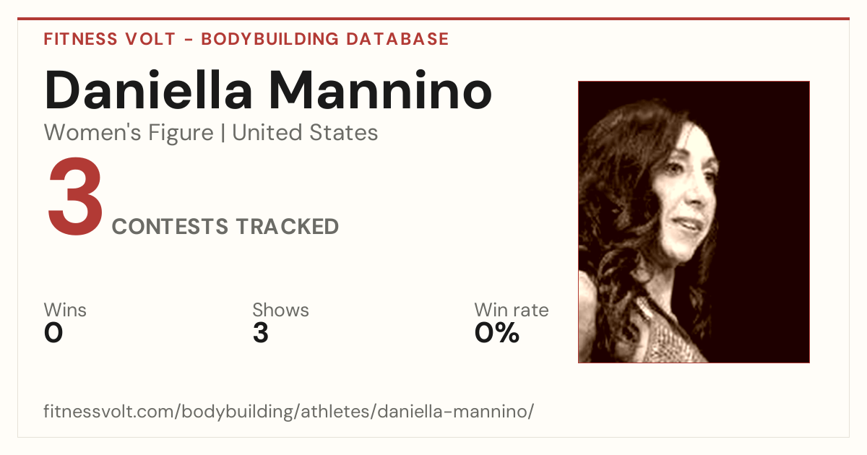Click the Daniella Mannino name heading
Screen dimensions: 867x455
(x=268, y=90)
